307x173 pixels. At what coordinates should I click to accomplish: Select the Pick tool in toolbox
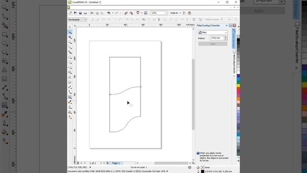coord(70,27)
